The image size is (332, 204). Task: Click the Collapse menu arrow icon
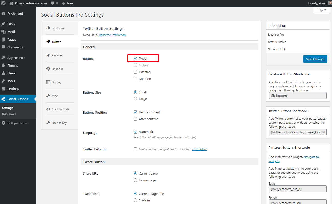pyautogui.click(x=3, y=123)
